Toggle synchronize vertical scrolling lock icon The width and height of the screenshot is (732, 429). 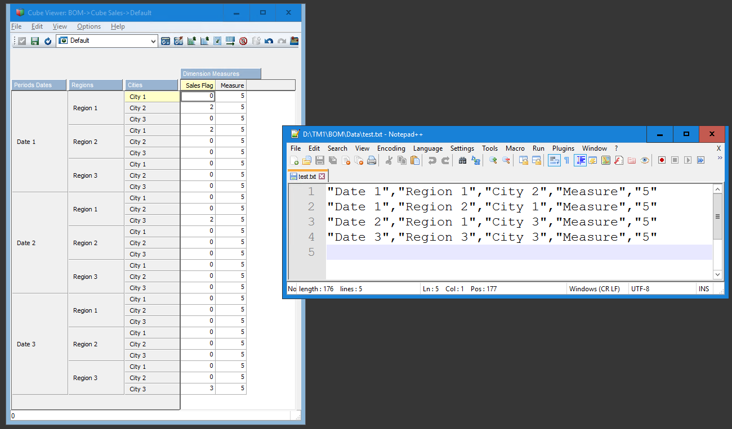point(523,160)
